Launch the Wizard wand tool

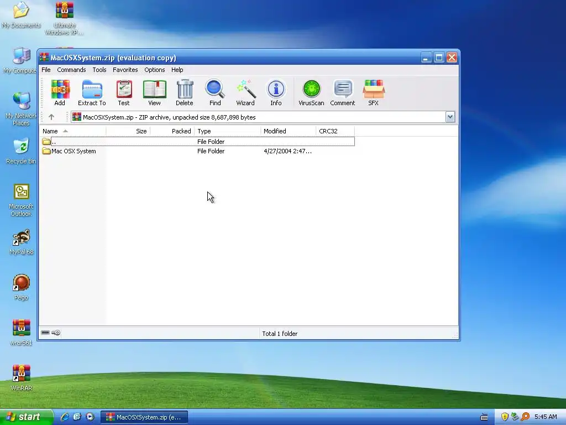tap(245, 93)
